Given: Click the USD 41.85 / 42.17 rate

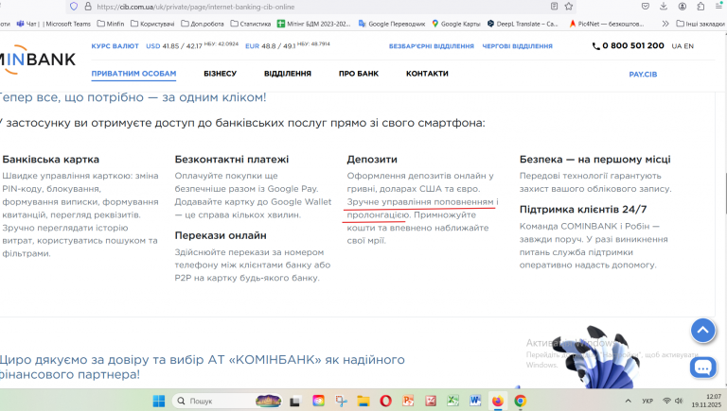Looking at the screenshot, I should (x=174, y=46).
